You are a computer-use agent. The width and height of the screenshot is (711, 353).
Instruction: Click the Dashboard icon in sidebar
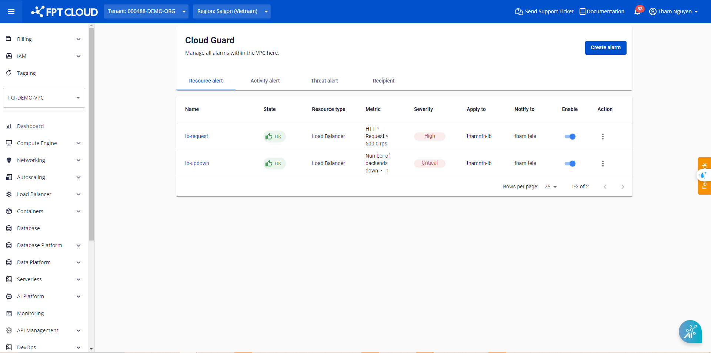coord(9,126)
